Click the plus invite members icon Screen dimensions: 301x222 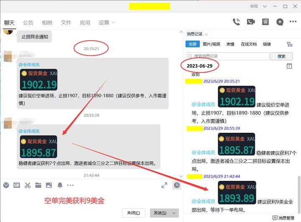click(280, 22)
